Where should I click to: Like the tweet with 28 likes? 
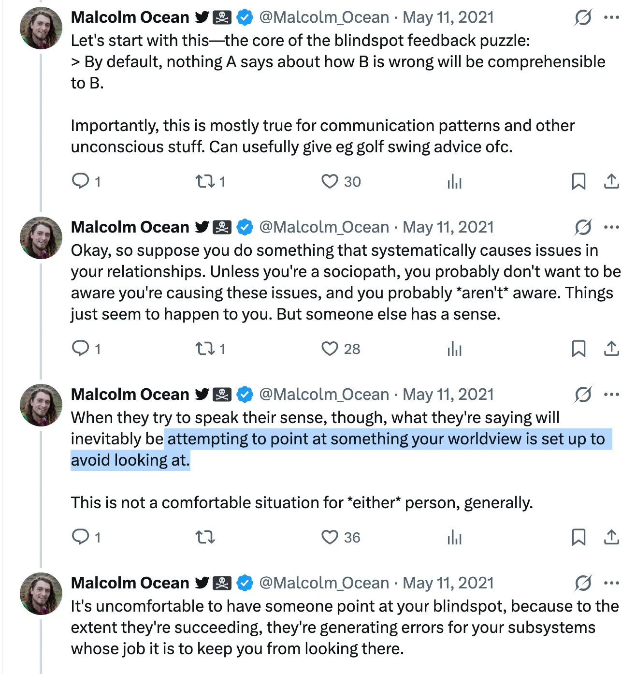(x=330, y=349)
